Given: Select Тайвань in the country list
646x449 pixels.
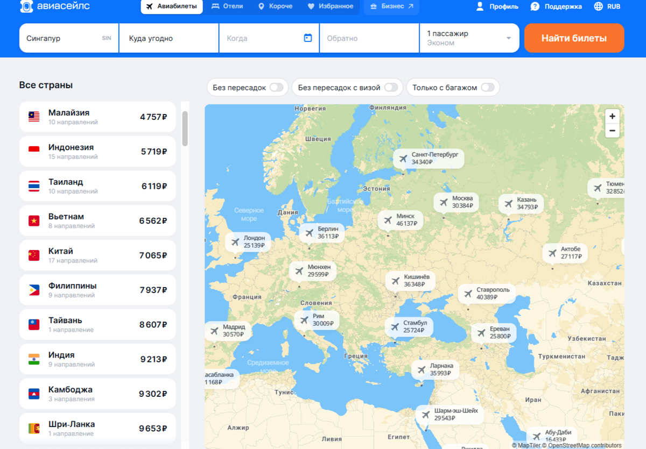Looking at the screenshot, I should coord(97,324).
